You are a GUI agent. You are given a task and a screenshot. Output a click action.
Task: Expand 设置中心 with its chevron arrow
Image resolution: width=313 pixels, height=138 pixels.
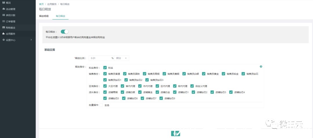point(31,40)
